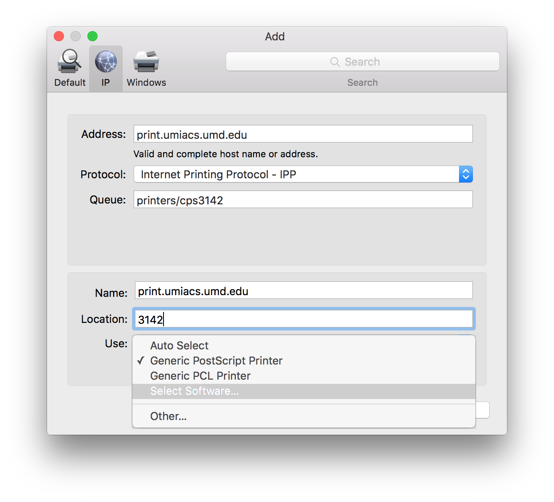Click the printer Name text field

[303, 291]
